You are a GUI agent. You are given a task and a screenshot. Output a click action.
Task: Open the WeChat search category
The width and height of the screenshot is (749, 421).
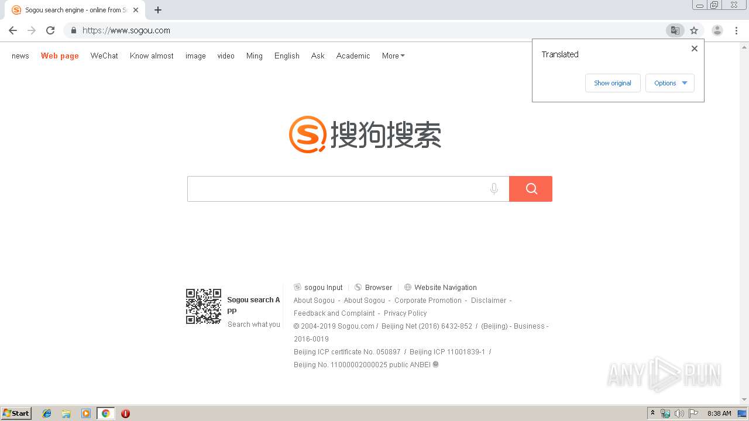[x=104, y=56]
